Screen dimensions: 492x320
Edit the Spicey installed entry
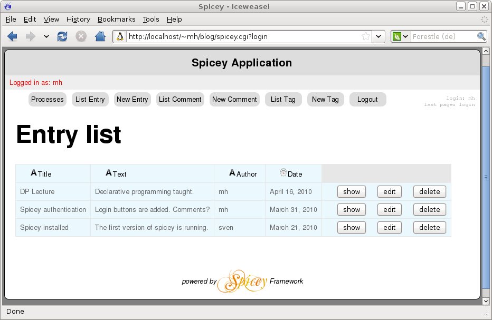390,227
